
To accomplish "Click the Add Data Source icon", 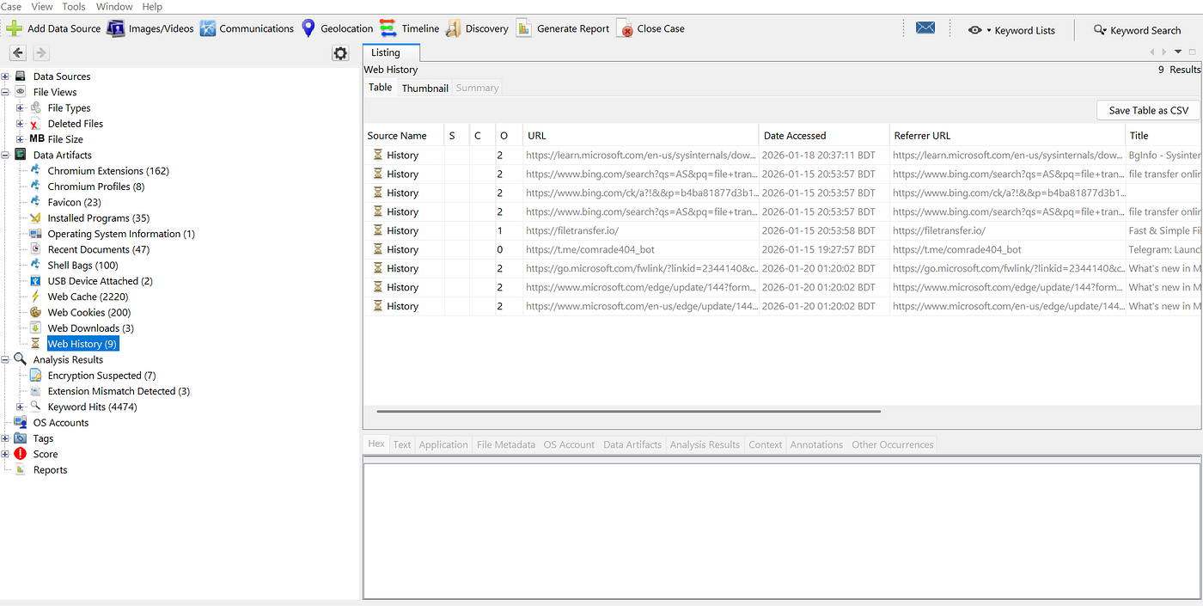I will (14, 28).
